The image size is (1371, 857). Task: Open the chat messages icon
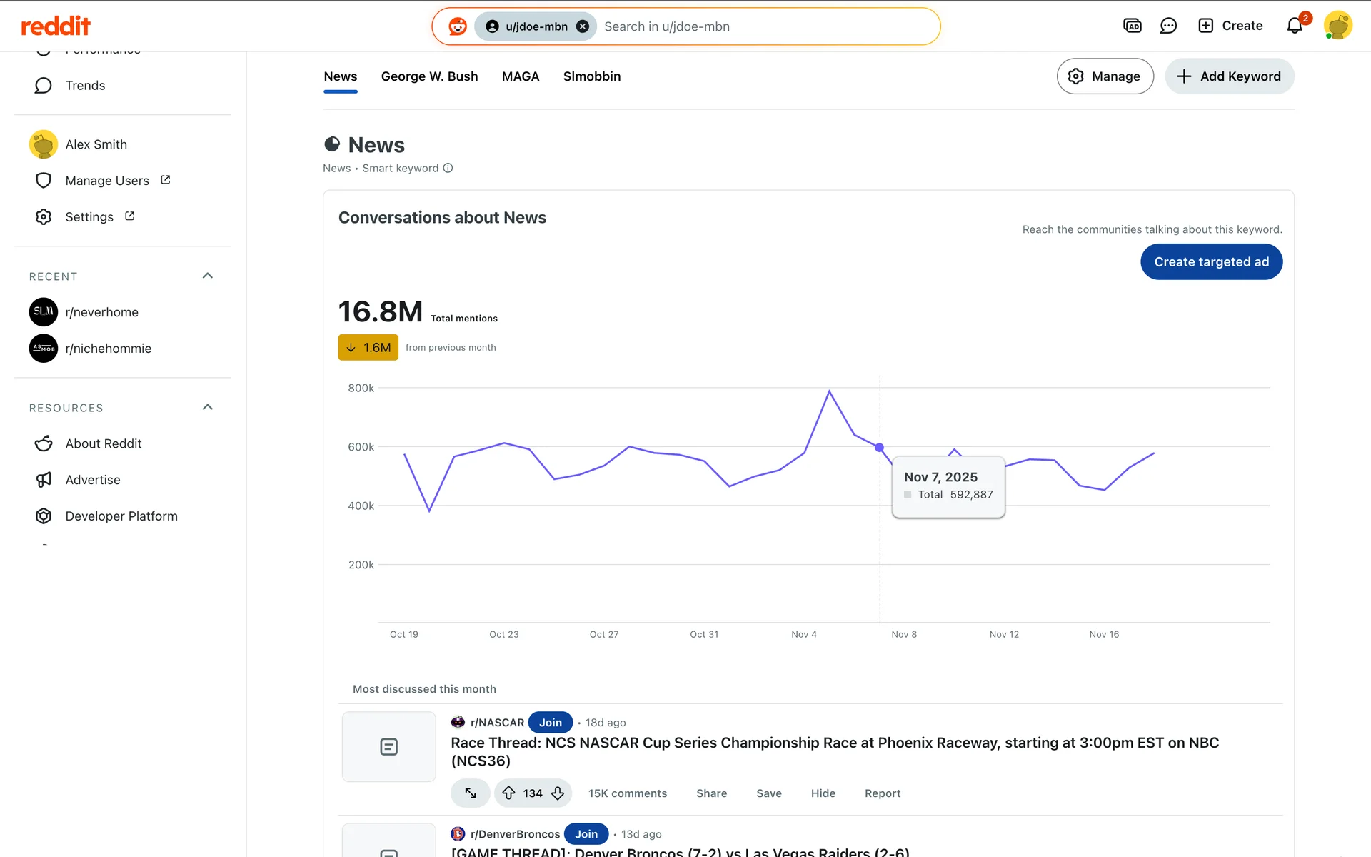(x=1168, y=26)
